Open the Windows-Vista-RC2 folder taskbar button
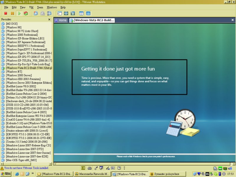This screenshot has width=236, height=177. 55,174
